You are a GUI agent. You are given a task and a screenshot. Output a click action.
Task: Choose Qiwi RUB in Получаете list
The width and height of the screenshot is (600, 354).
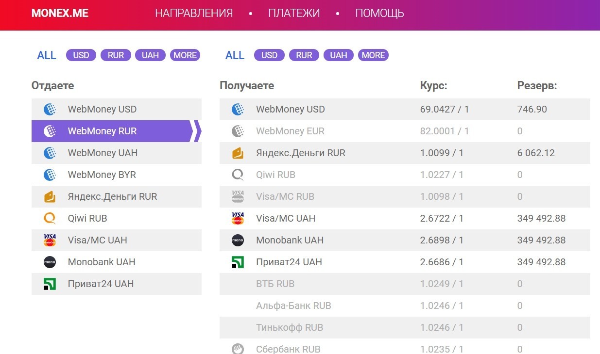coord(405,175)
